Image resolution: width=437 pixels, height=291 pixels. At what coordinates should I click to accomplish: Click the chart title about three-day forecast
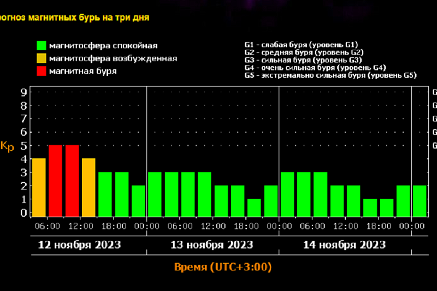tap(75, 17)
